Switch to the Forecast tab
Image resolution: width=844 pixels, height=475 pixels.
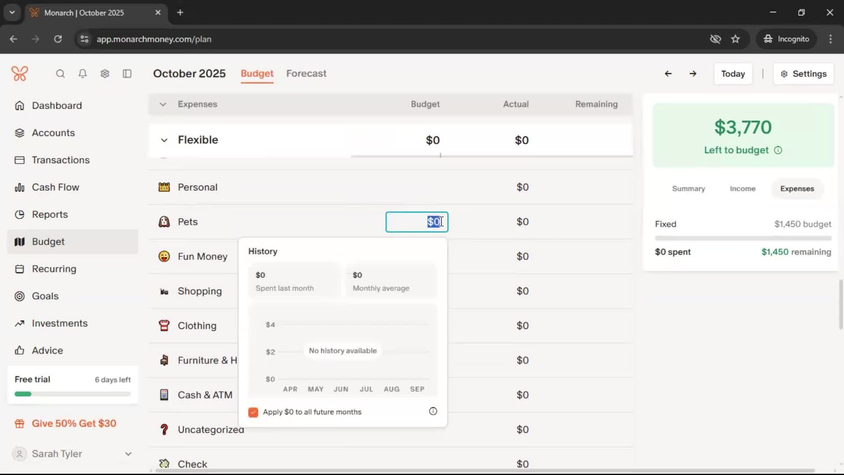coord(306,73)
